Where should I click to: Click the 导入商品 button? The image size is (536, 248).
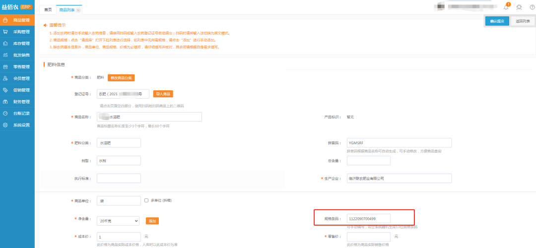(x=163, y=94)
